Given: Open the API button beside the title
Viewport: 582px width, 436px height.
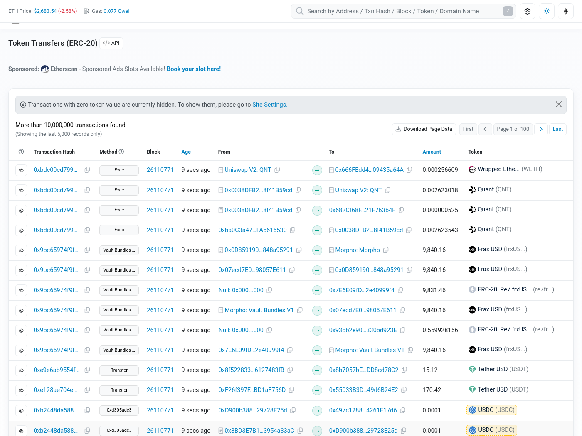Looking at the screenshot, I should click(x=111, y=43).
